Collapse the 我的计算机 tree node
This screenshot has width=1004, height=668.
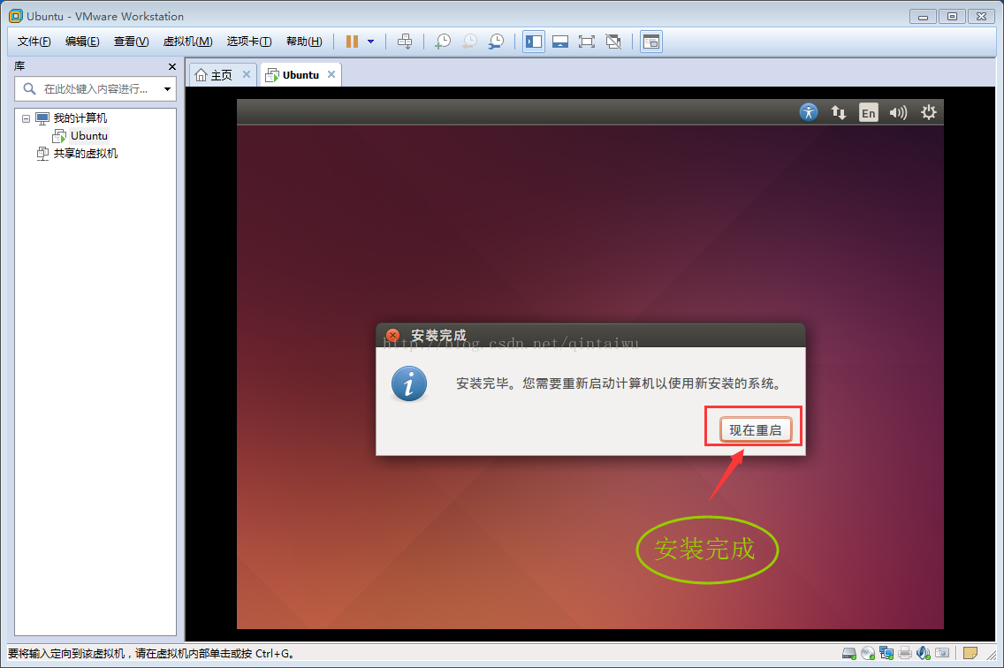(26, 118)
